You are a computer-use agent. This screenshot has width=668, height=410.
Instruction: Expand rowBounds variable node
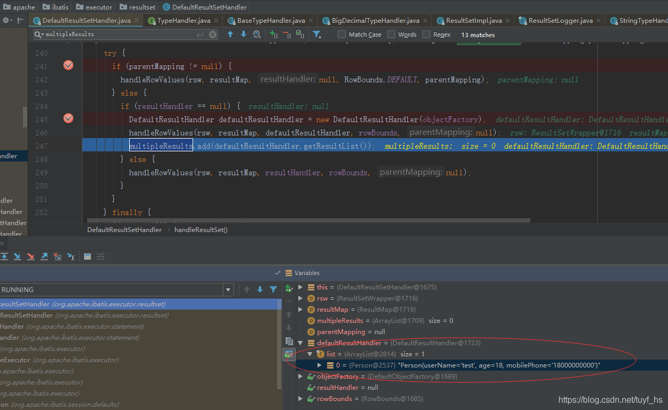tap(300, 399)
